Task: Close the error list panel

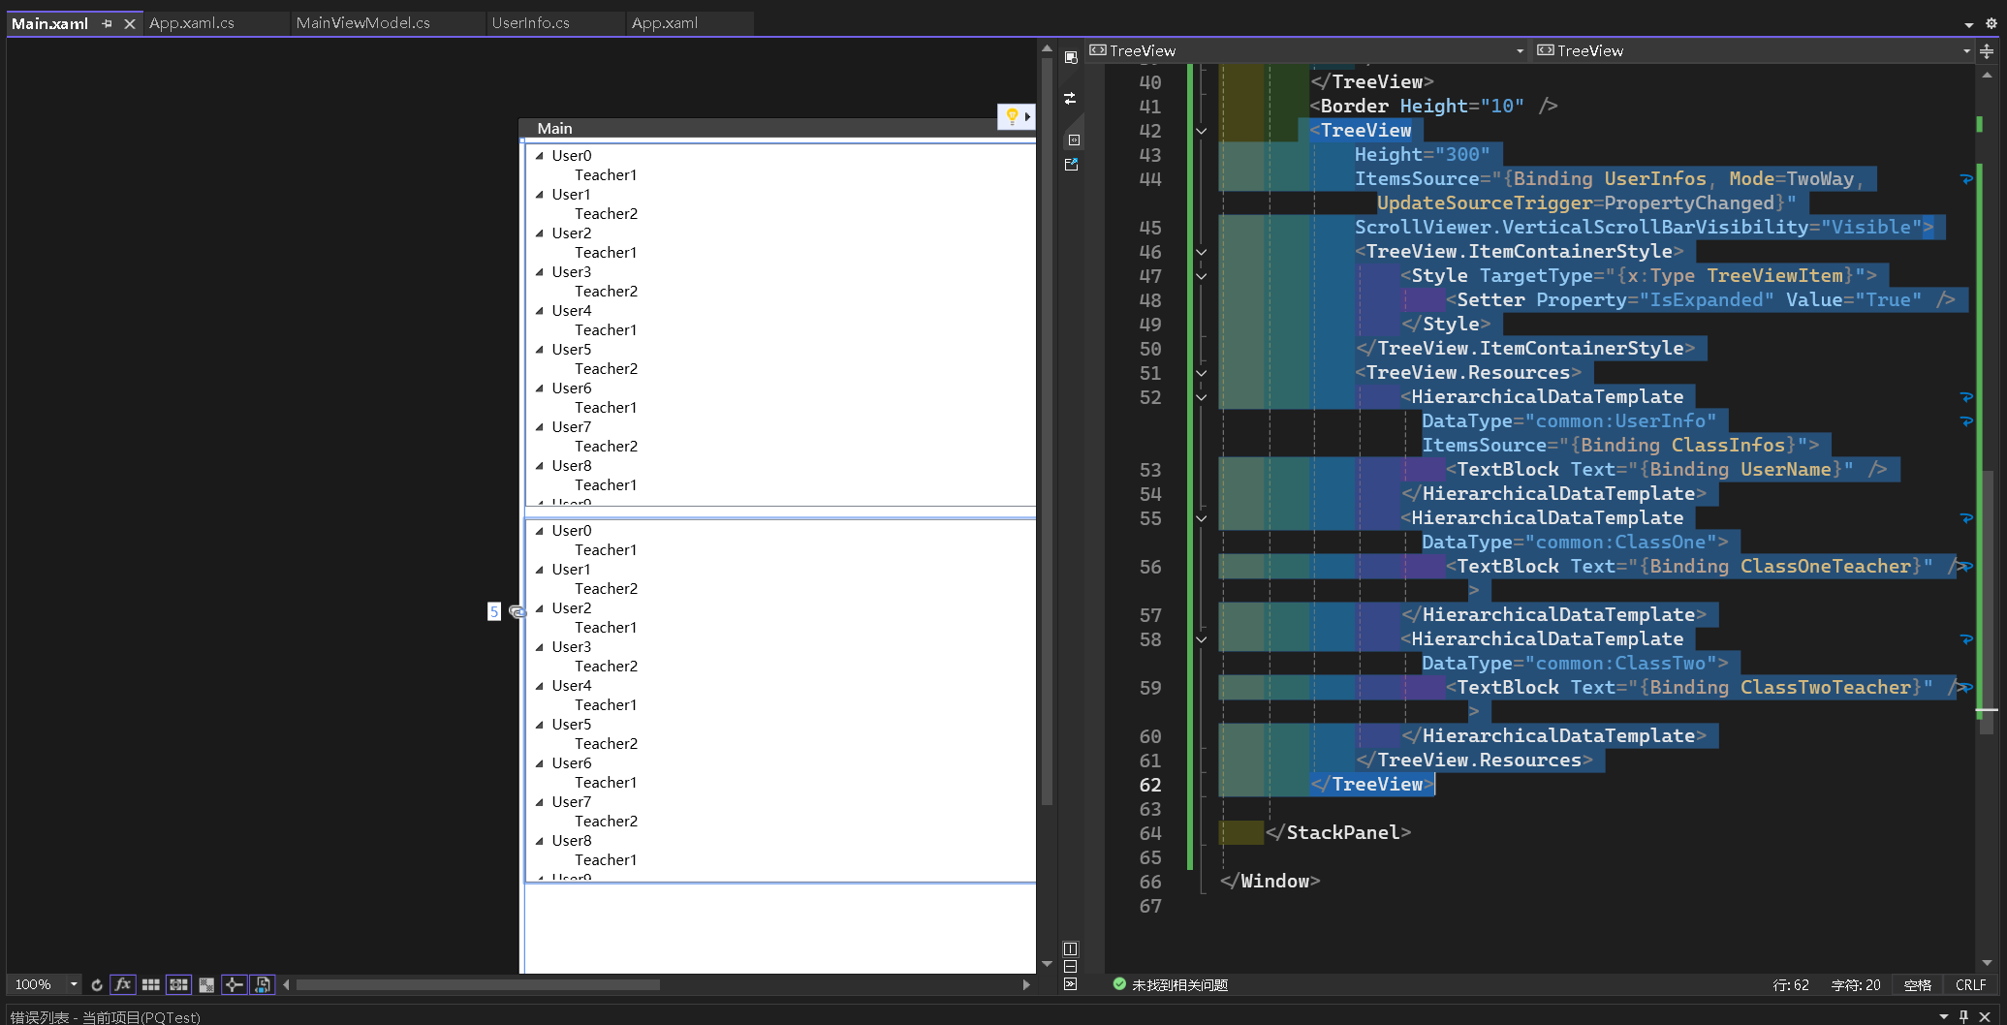Action: (1985, 1016)
